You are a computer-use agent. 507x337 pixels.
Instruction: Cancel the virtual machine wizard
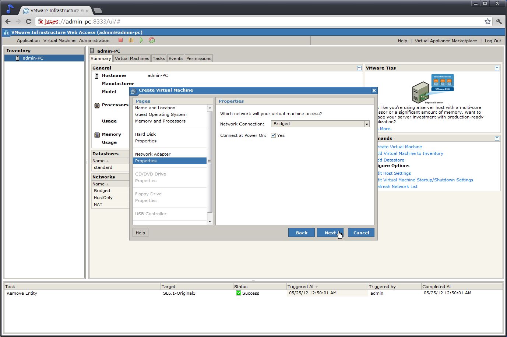(361, 233)
